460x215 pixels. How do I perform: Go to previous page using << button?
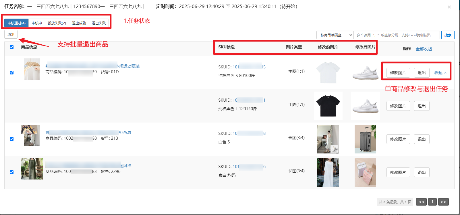coord(421,202)
